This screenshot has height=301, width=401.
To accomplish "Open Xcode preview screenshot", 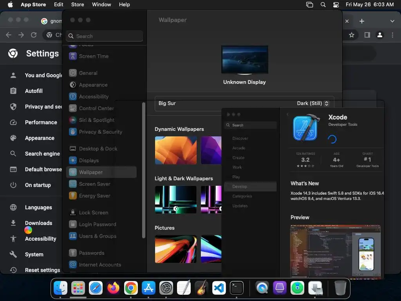I will coord(336,251).
